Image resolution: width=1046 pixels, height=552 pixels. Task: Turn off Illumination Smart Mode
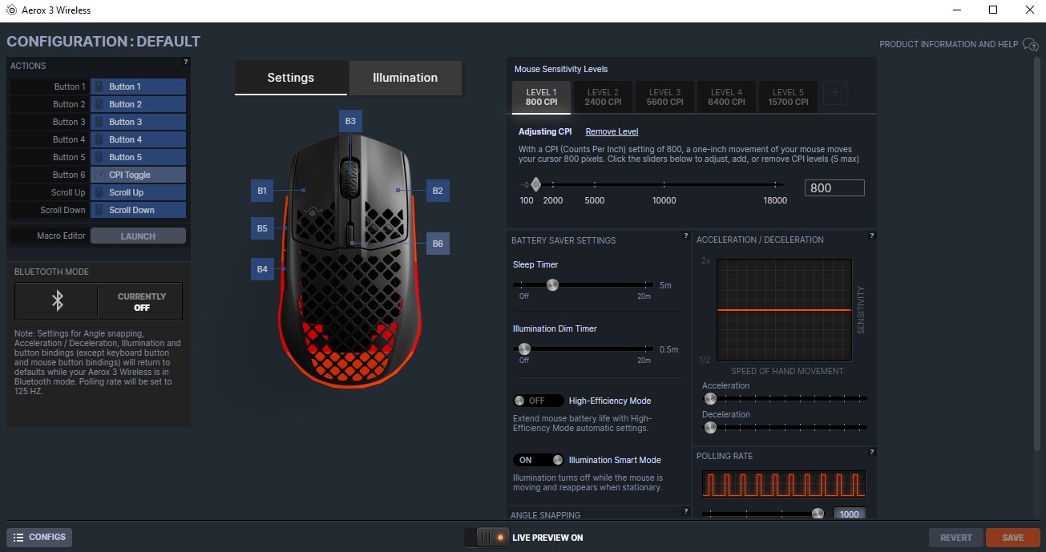(x=539, y=460)
